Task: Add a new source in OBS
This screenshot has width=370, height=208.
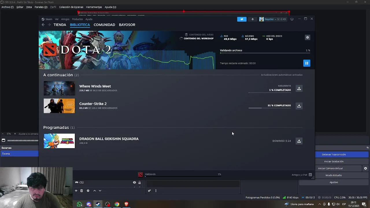Action: coord(76,191)
